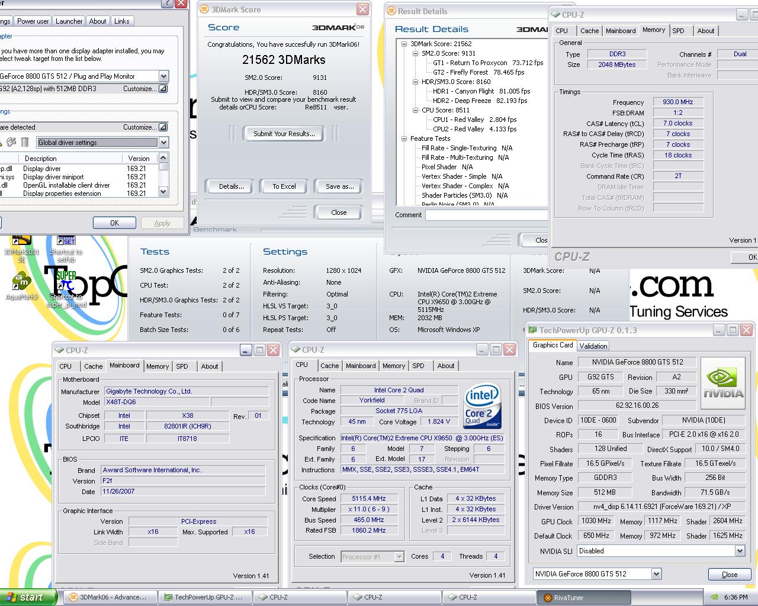This screenshot has height=606, width=758.
Task: Click the Details button in 3DMark Score
Action: [231, 186]
